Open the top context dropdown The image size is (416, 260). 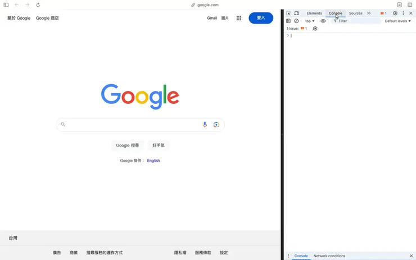[x=310, y=21]
